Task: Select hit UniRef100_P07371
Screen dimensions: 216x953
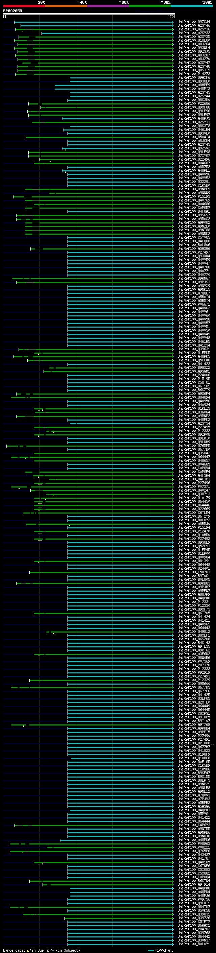Action: click(x=193, y=487)
